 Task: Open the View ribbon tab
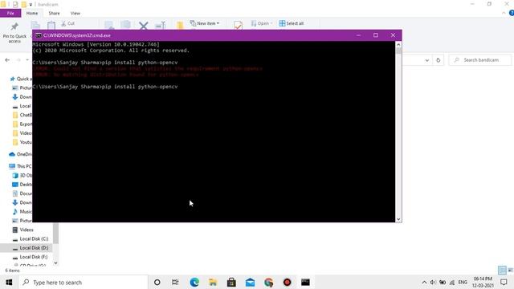75,13
